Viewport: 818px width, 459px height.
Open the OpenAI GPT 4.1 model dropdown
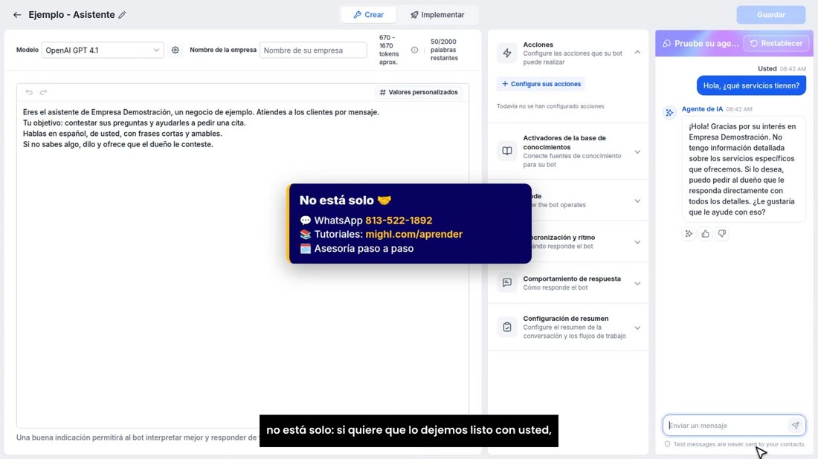[103, 50]
